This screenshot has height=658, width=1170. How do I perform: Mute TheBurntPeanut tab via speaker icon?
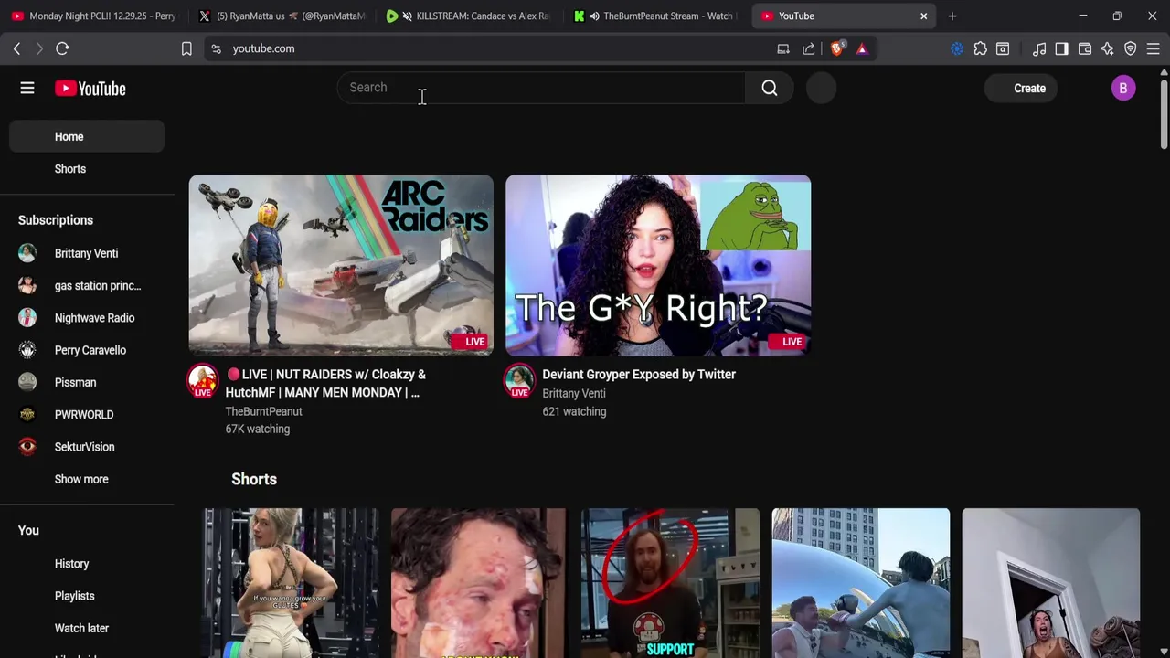[x=595, y=16]
